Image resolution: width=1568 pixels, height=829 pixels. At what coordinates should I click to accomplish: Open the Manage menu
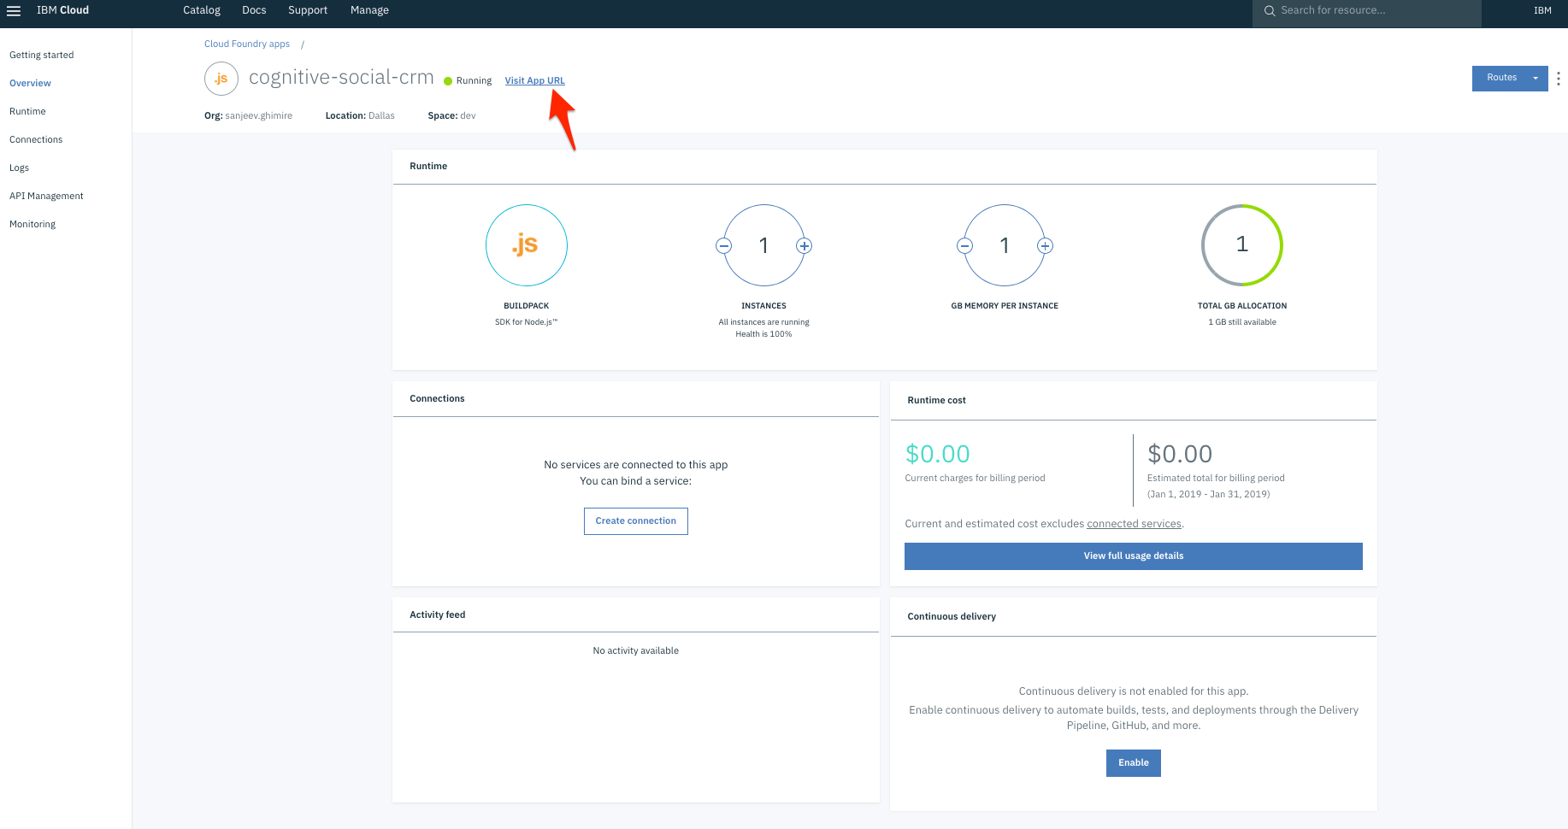[x=369, y=10]
